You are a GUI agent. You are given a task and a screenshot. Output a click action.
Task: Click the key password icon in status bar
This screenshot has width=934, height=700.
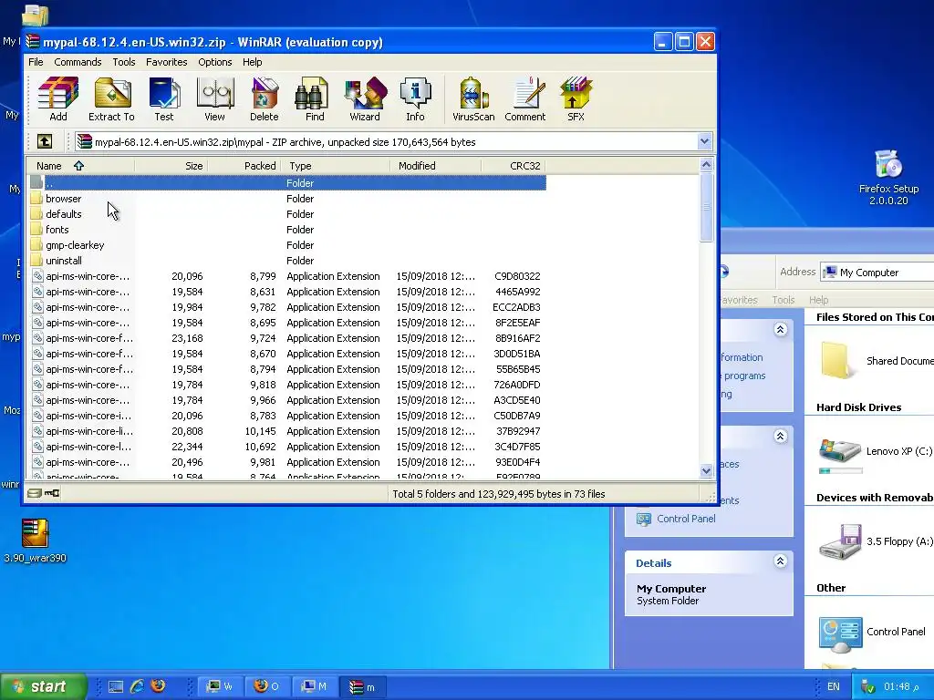(52, 493)
